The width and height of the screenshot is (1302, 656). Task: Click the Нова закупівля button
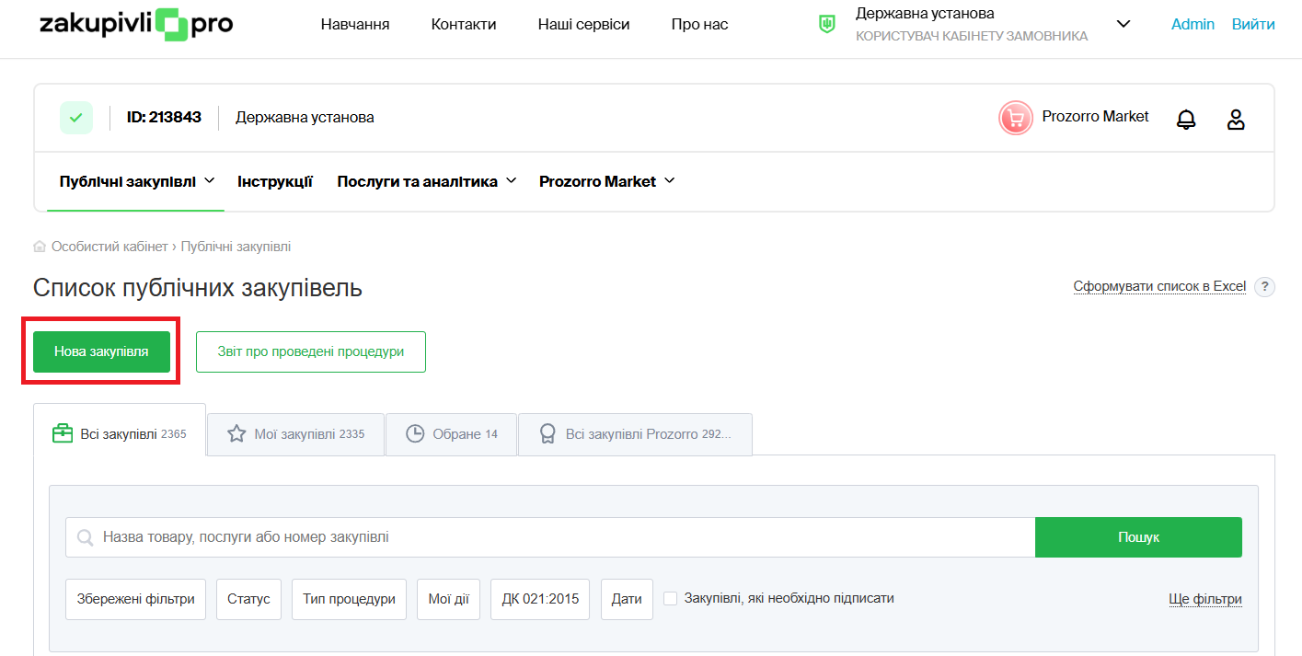(101, 351)
